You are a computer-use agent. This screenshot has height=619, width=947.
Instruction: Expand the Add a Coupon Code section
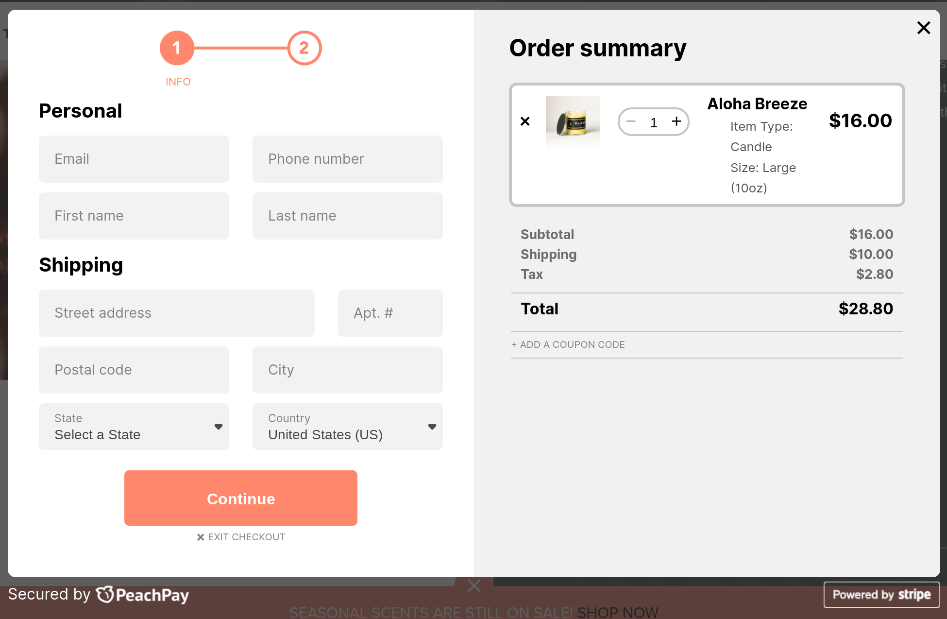568,344
